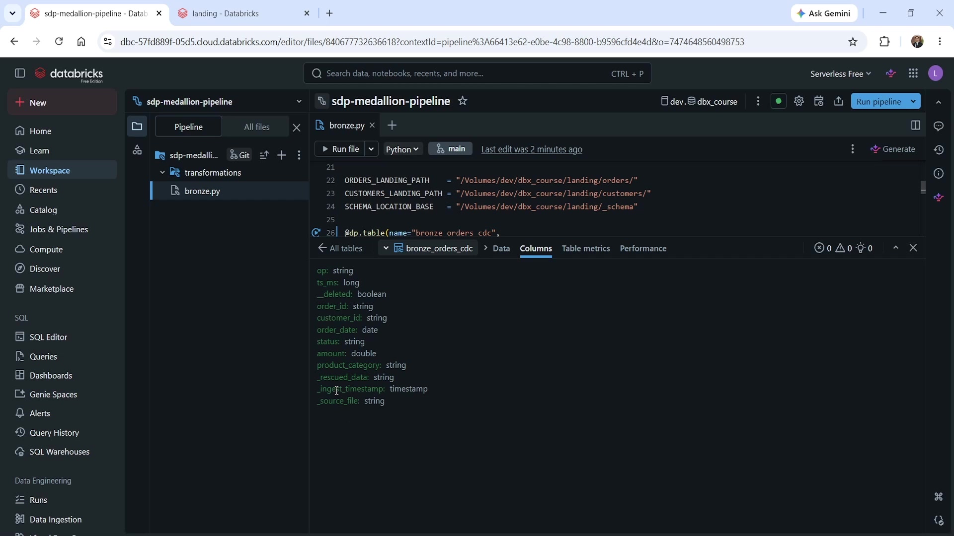954x536 pixels.
Task: Add a new editor tab with plus
Action: (392, 126)
